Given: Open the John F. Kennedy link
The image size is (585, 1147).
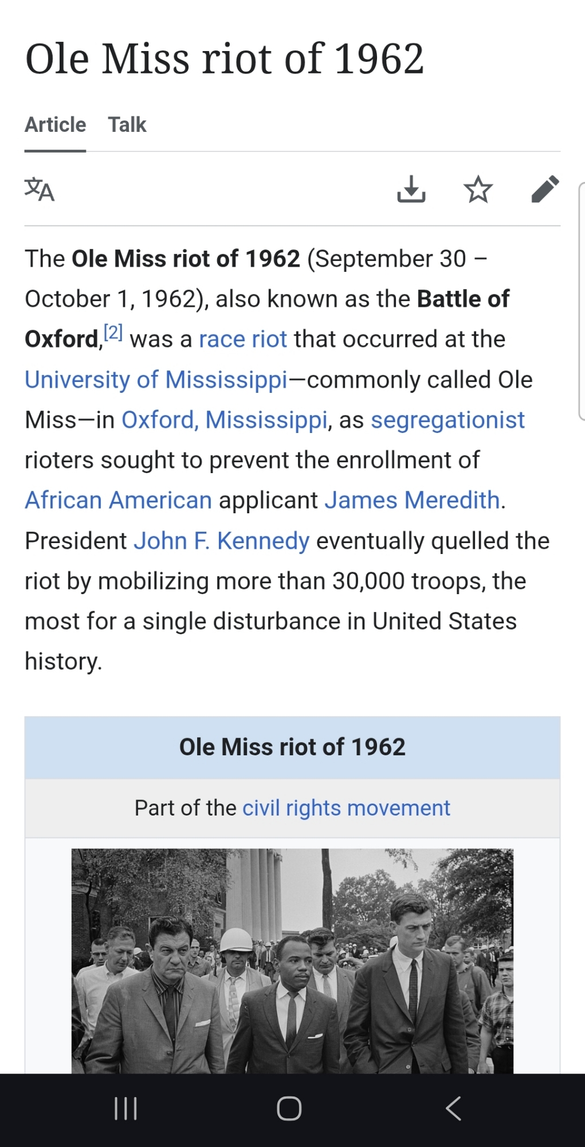Looking at the screenshot, I should coord(221,541).
